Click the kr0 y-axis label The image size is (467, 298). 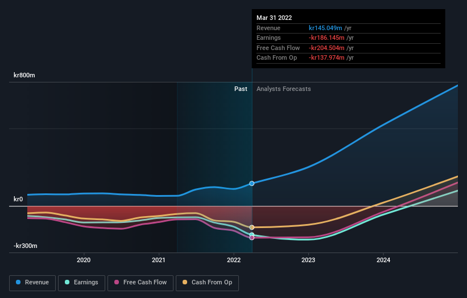pos(18,199)
